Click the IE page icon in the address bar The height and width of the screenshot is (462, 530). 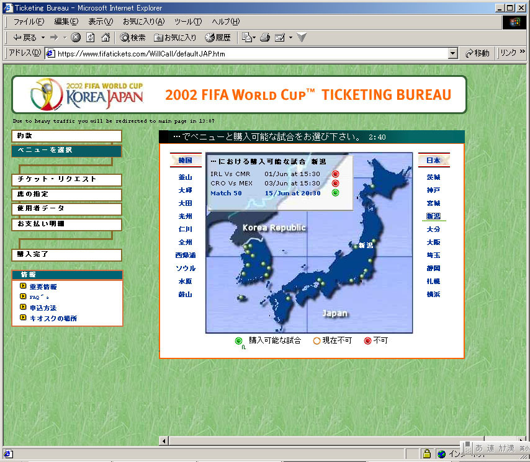point(50,53)
